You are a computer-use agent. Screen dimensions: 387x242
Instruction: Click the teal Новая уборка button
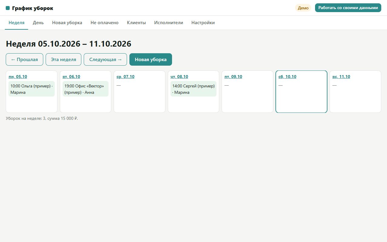click(x=151, y=60)
